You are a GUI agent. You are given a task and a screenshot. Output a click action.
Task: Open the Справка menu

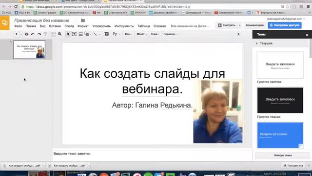159,26
